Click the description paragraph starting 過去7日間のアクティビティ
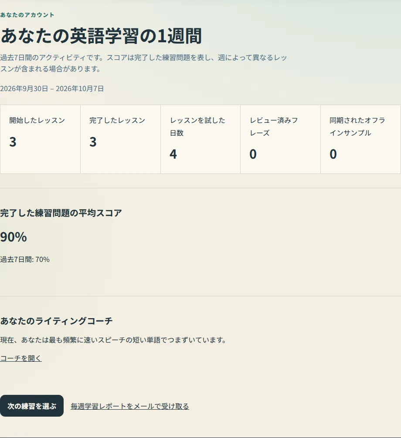The height and width of the screenshot is (438, 401). (x=144, y=63)
